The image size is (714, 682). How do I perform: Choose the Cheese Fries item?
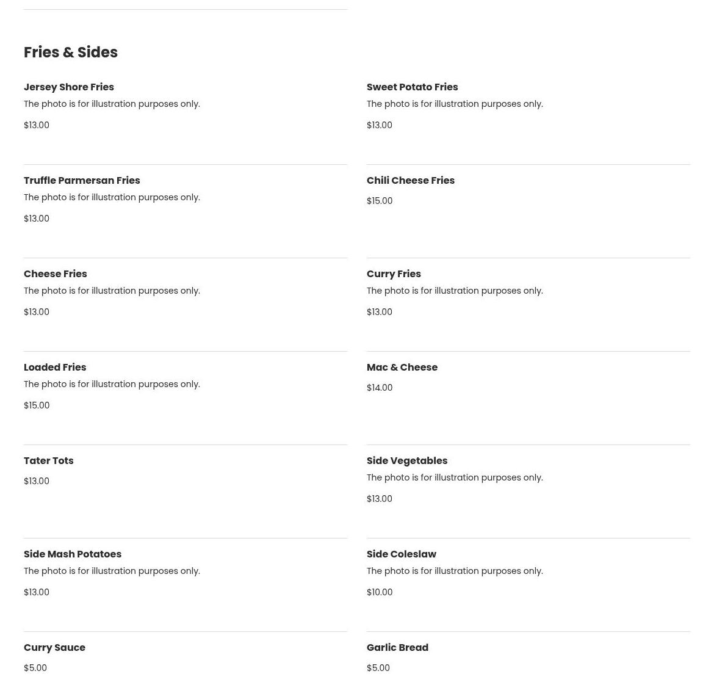coord(55,274)
